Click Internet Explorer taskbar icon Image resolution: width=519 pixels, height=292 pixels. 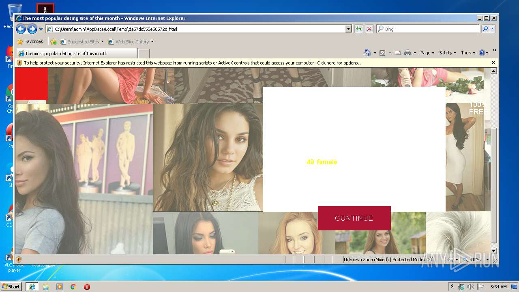coord(32,287)
